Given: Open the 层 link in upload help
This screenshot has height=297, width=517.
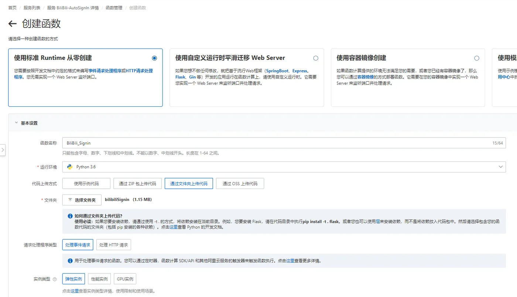Looking at the screenshot, I should click(x=378, y=222).
